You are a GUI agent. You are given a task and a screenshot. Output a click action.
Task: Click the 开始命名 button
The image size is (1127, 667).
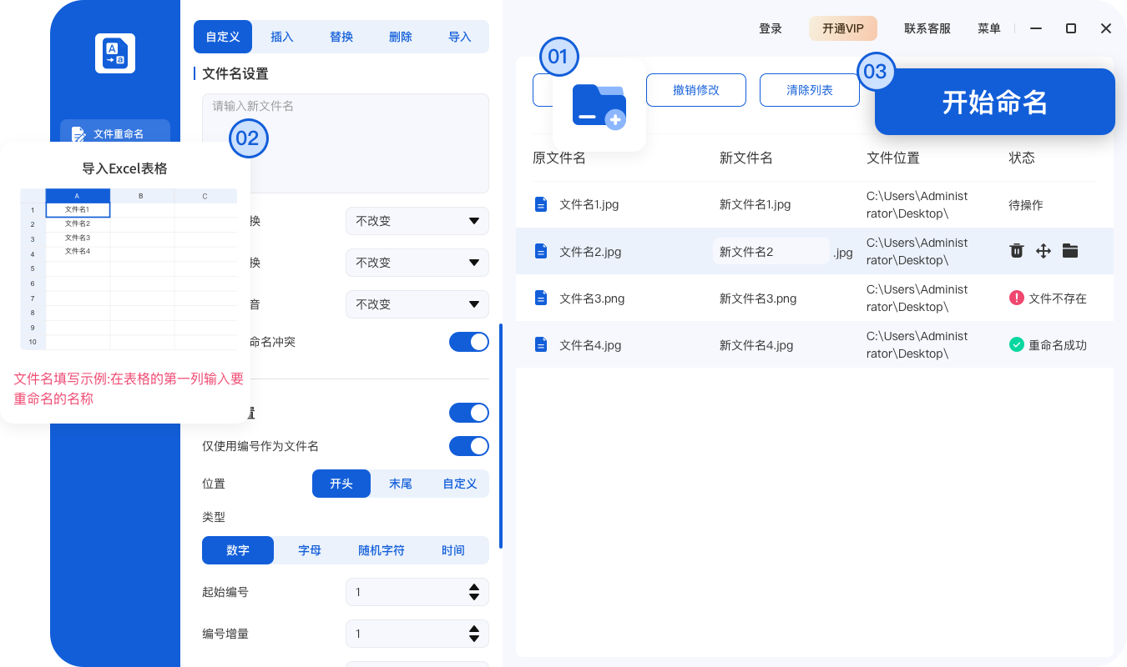994,101
